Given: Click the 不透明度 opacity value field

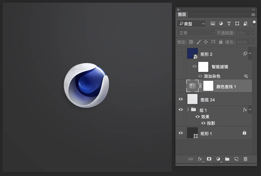Looking at the screenshot, I should point(242,33).
